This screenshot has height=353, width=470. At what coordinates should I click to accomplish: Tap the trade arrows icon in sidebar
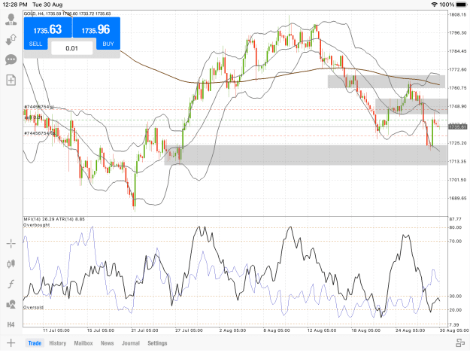click(11, 40)
